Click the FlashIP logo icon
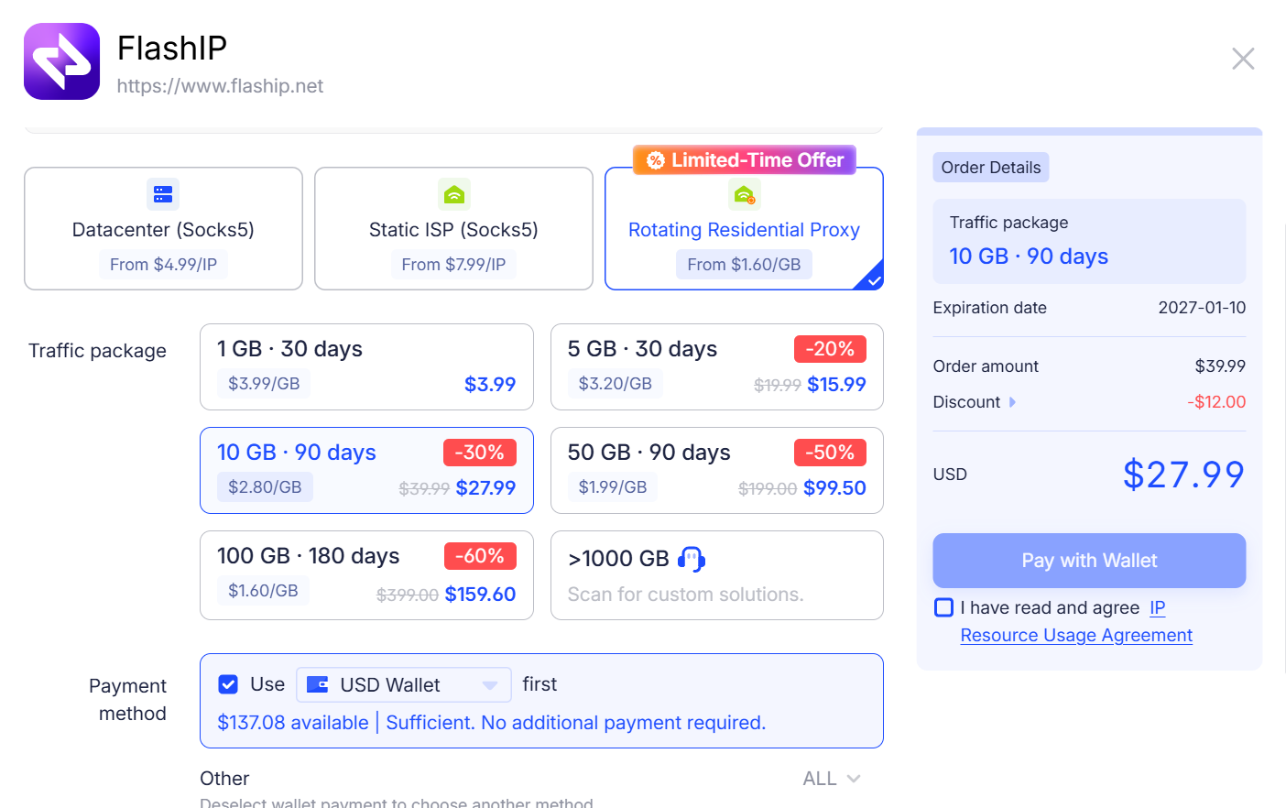 pyautogui.click(x=61, y=61)
